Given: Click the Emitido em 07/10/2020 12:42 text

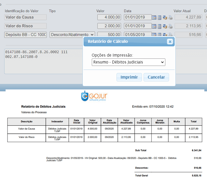Looking at the screenshot, I should [x=153, y=107].
